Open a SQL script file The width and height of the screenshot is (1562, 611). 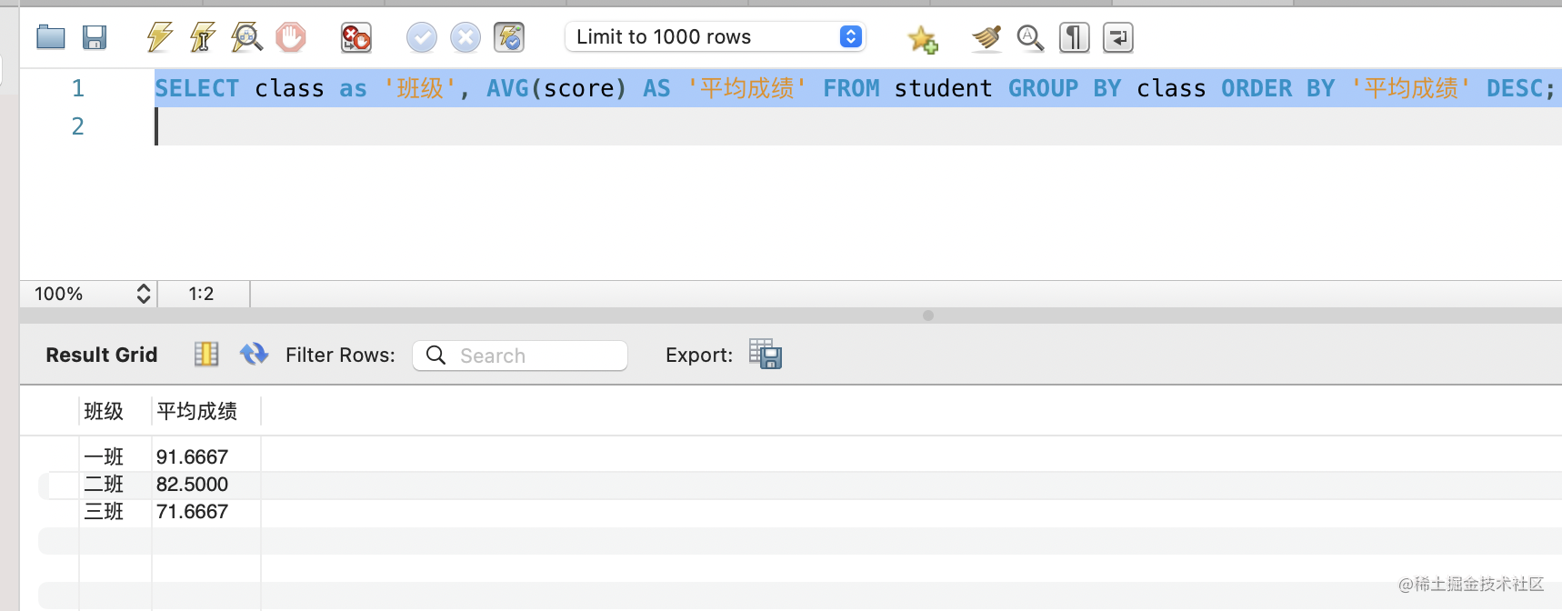pyautogui.click(x=51, y=37)
